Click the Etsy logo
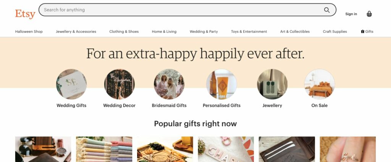This screenshot has width=391, height=162. [x=25, y=14]
